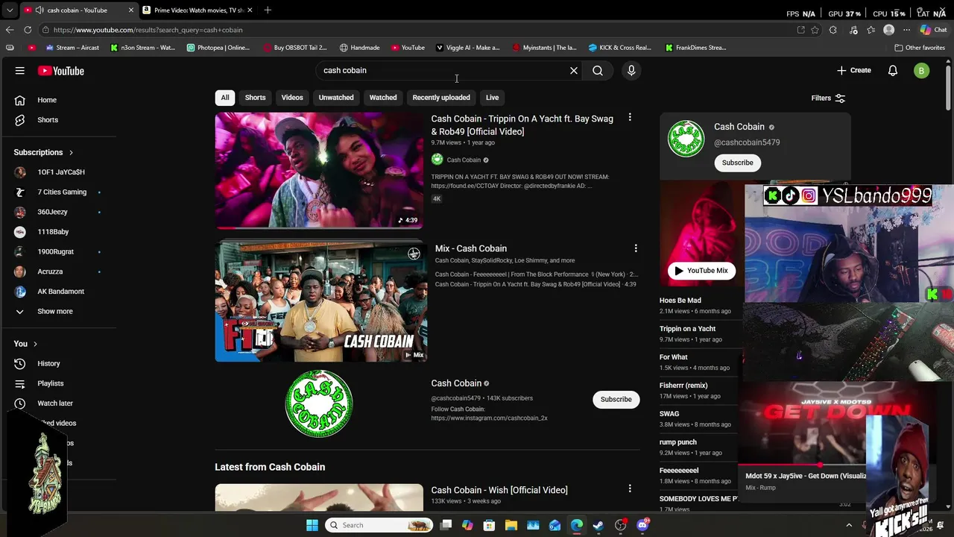The width and height of the screenshot is (954, 537).
Task: Open options for Mix - Cash Cobain
Action: 636,248
